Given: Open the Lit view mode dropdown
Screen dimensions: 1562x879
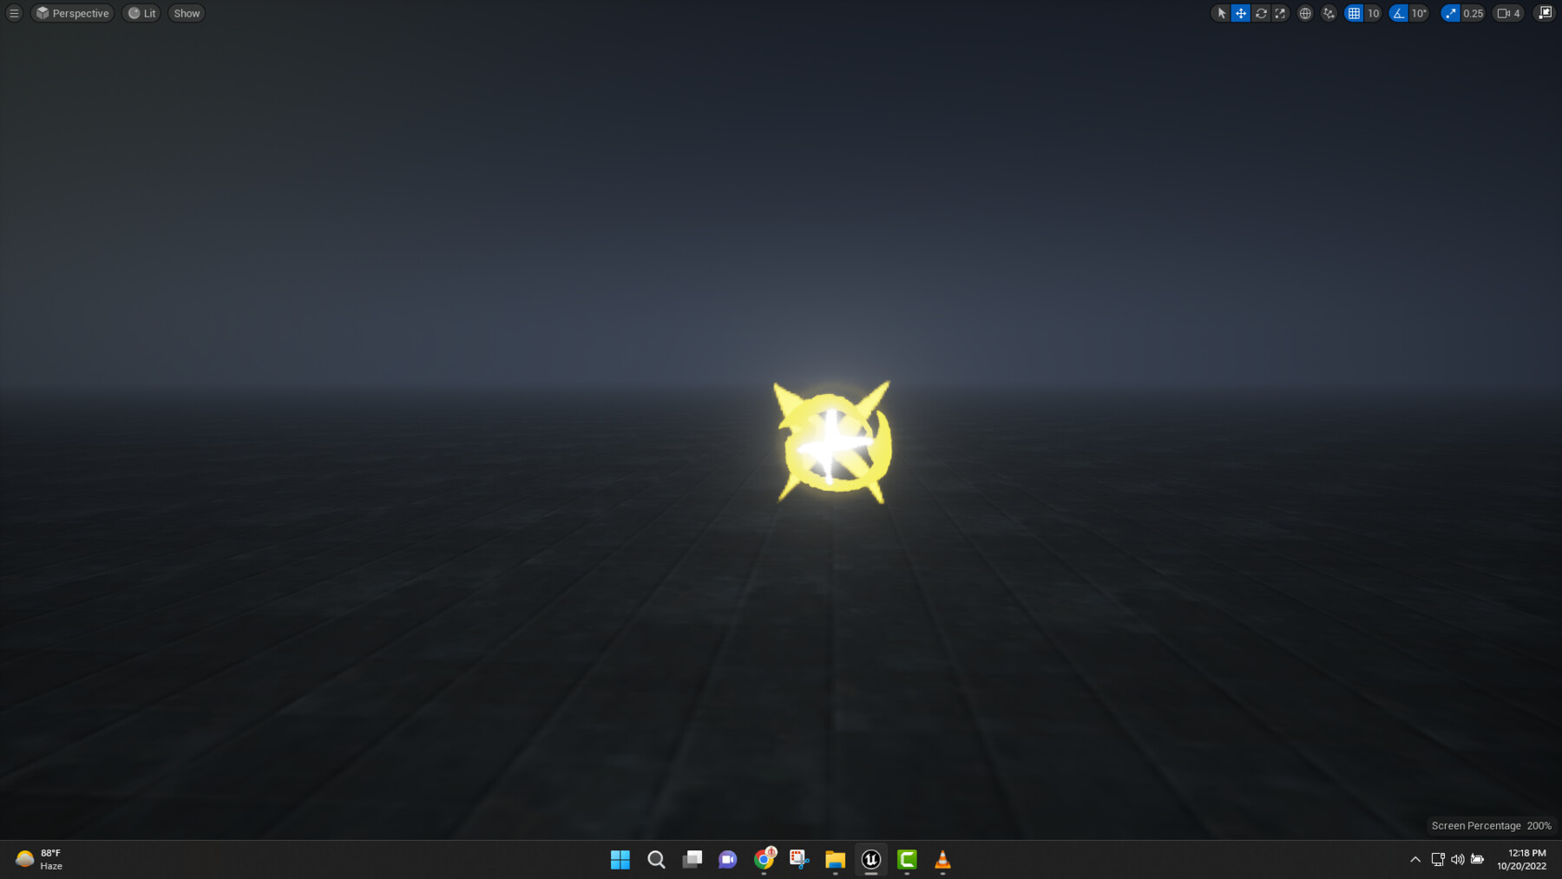Looking at the screenshot, I should pos(141,13).
